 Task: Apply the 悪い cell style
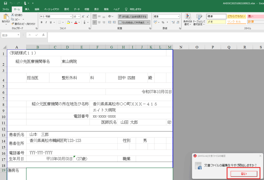tap(255, 16)
